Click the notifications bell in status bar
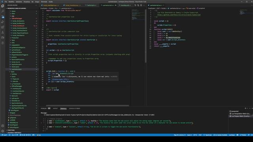This screenshot has width=253, height=142. (252, 135)
